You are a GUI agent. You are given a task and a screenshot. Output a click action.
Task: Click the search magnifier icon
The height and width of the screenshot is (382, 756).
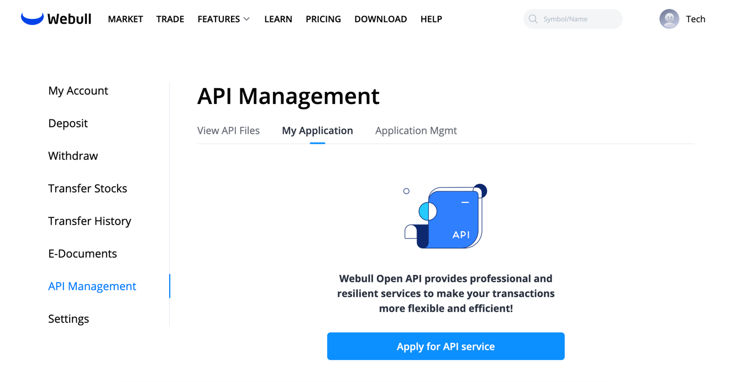pyautogui.click(x=533, y=19)
